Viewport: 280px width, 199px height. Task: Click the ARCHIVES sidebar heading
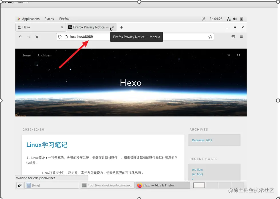click(199, 130)
